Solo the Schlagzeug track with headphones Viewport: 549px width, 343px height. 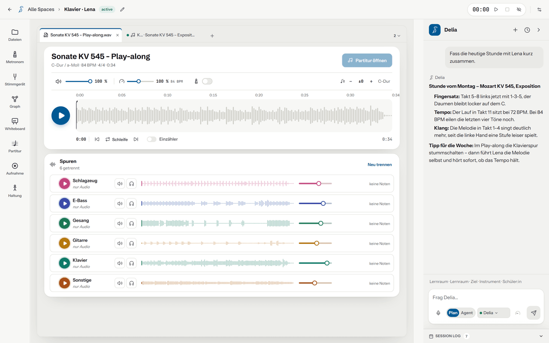click(x=132, y=184)
